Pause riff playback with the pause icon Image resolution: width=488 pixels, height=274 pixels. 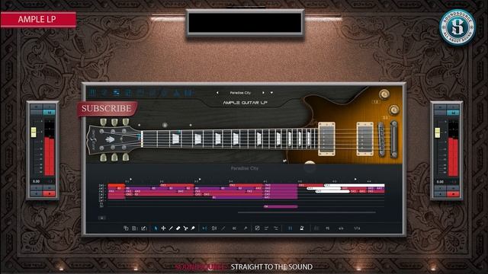[290, 228]
